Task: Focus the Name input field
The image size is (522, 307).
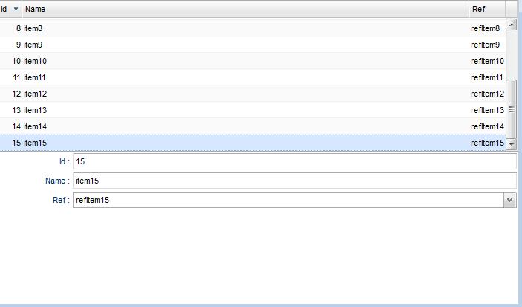Action: click(x=295, y=181)
